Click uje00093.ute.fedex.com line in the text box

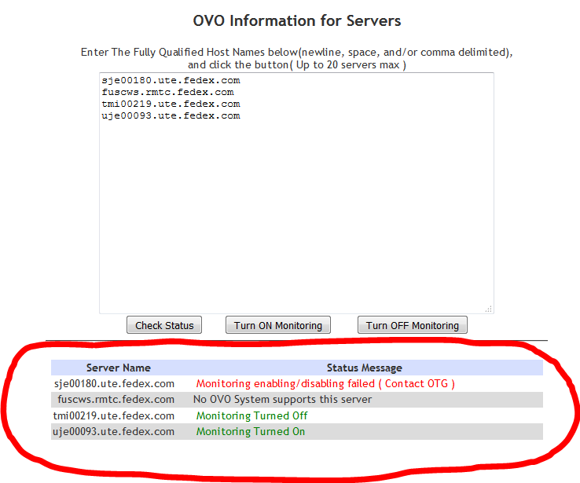pyautogui.click(x=171, y=115)
